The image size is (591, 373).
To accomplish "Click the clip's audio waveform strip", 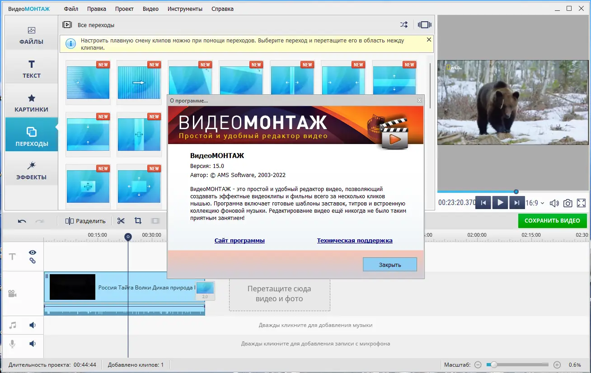I will pyautogui.click(x=125, y=309).
